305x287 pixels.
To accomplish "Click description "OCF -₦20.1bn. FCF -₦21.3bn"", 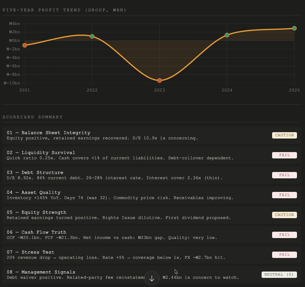I will 43,238.
